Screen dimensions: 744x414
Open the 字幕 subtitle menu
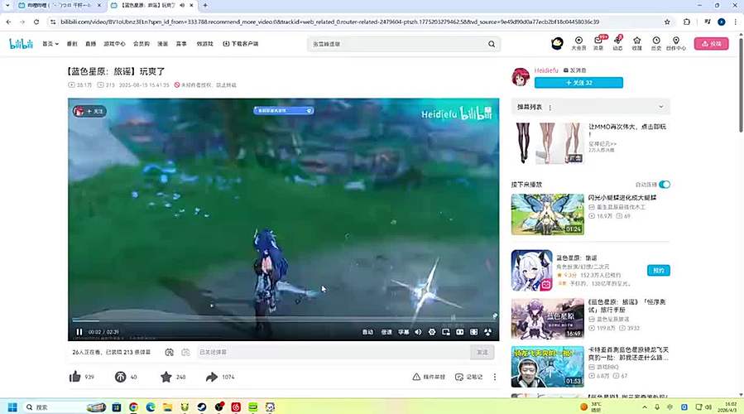click(403, 332)
